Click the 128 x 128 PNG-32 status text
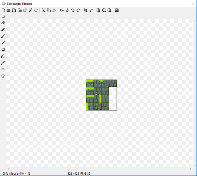Viewport: 197px width, 176px height. tap(79, 174)
